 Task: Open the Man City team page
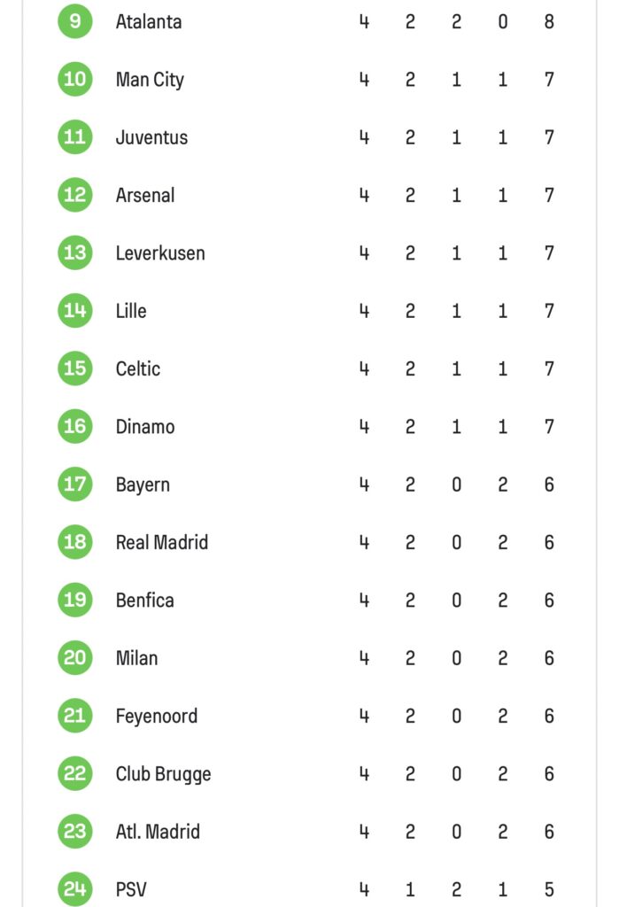pyautogui.click(x=150, y=79)
